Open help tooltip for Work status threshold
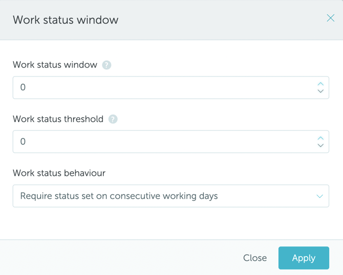Screen dimensions: 343x275 coord(113,119)
